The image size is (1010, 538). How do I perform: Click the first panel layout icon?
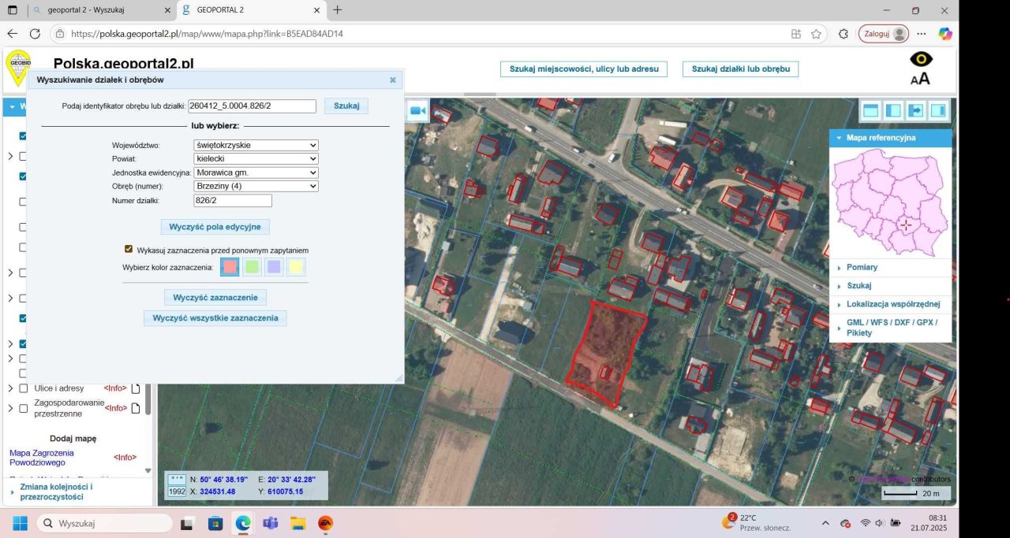click(870, 111)
